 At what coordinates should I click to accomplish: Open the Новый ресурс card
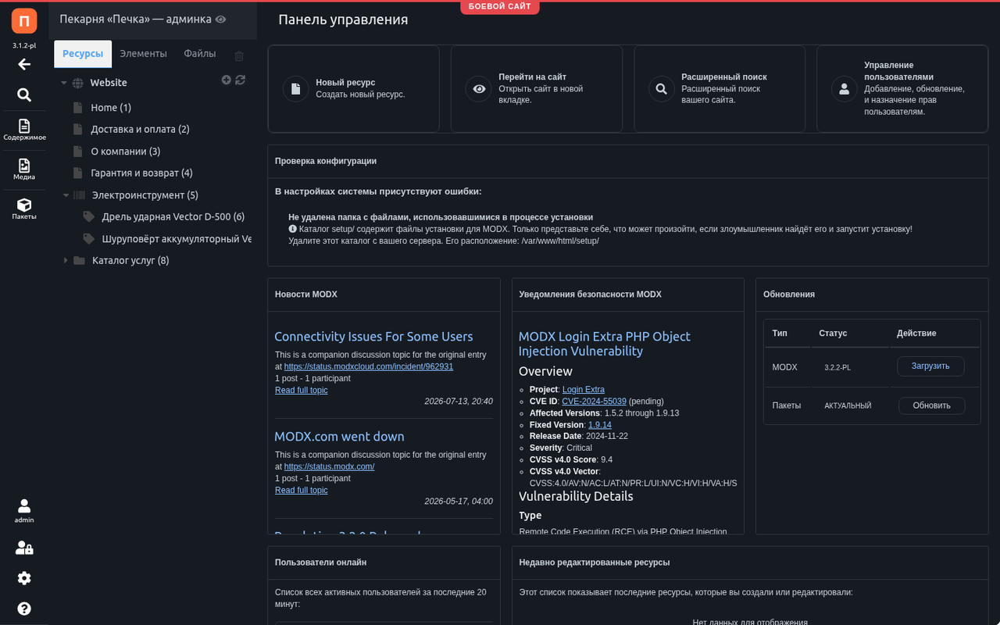(354, 89)
